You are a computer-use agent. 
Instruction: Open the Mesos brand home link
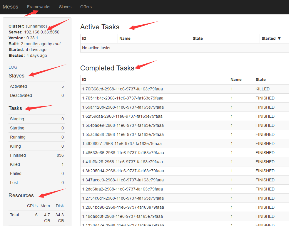(x=11, y=7)
